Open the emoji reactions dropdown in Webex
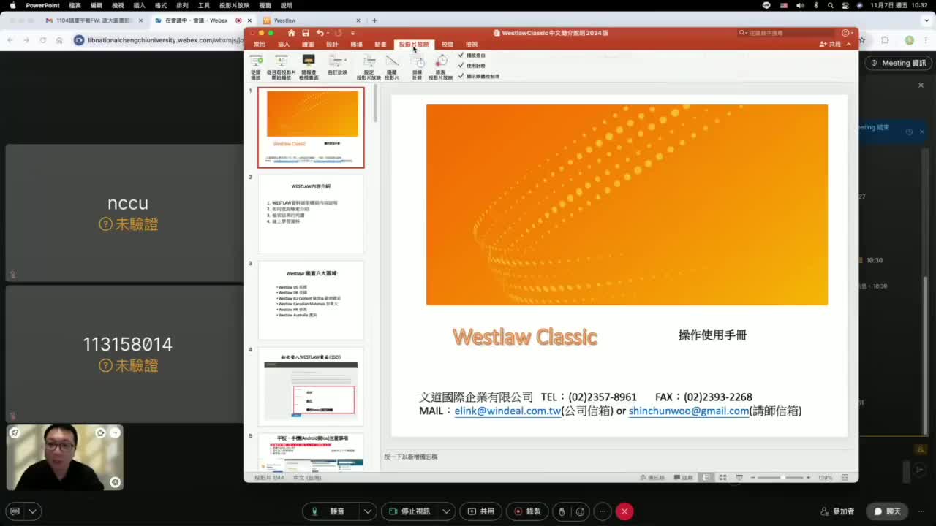This screenshot has width=936, height=526. pyautogui.click(x=580, y=511)
